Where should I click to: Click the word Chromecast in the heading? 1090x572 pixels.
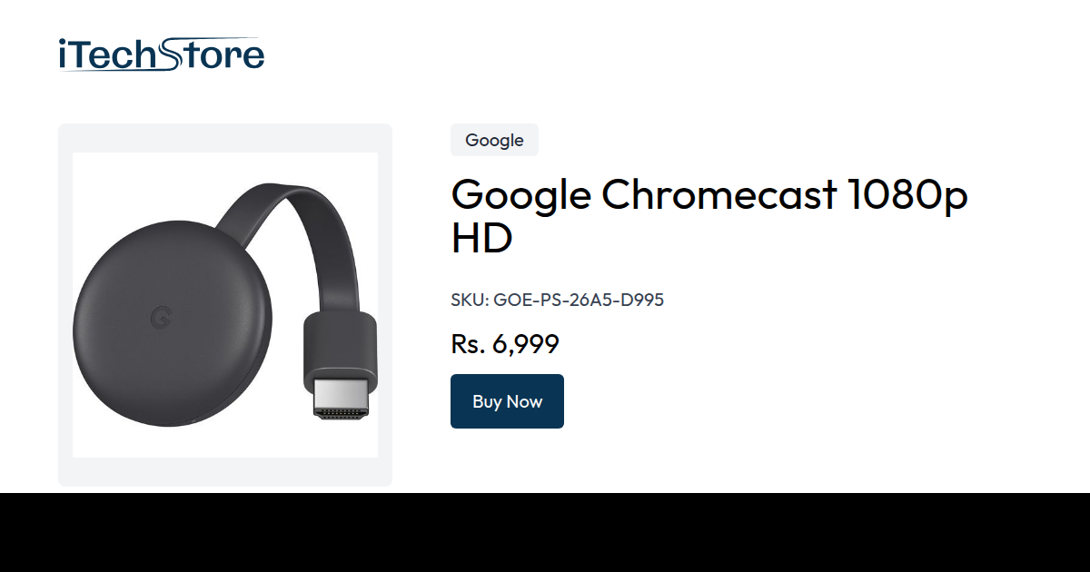coord(718,195)
